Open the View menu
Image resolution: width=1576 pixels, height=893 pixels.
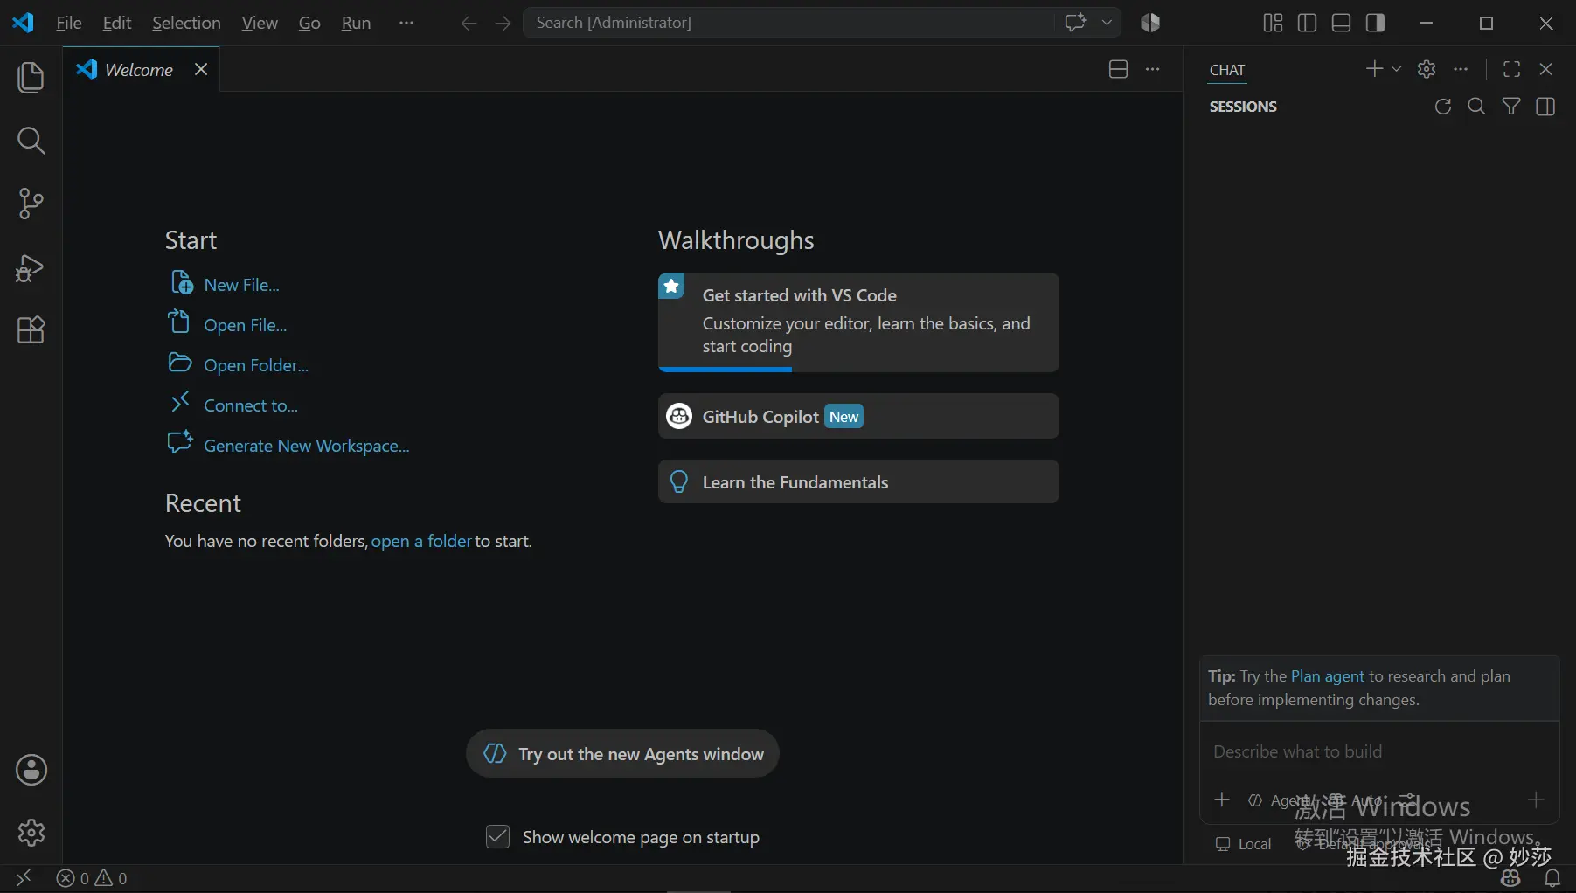click(x=260, y=23)
